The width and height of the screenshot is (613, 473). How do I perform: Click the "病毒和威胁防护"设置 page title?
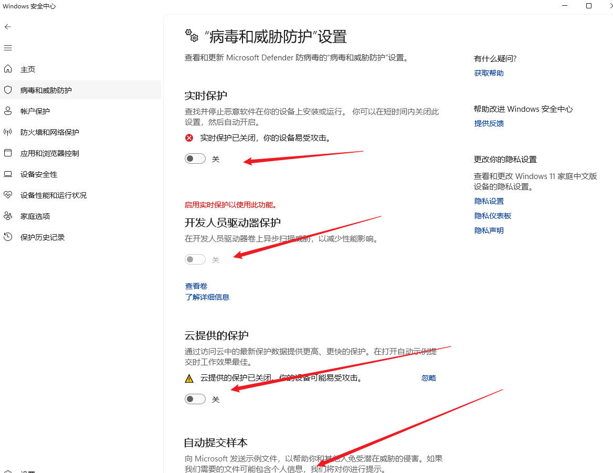276,37
